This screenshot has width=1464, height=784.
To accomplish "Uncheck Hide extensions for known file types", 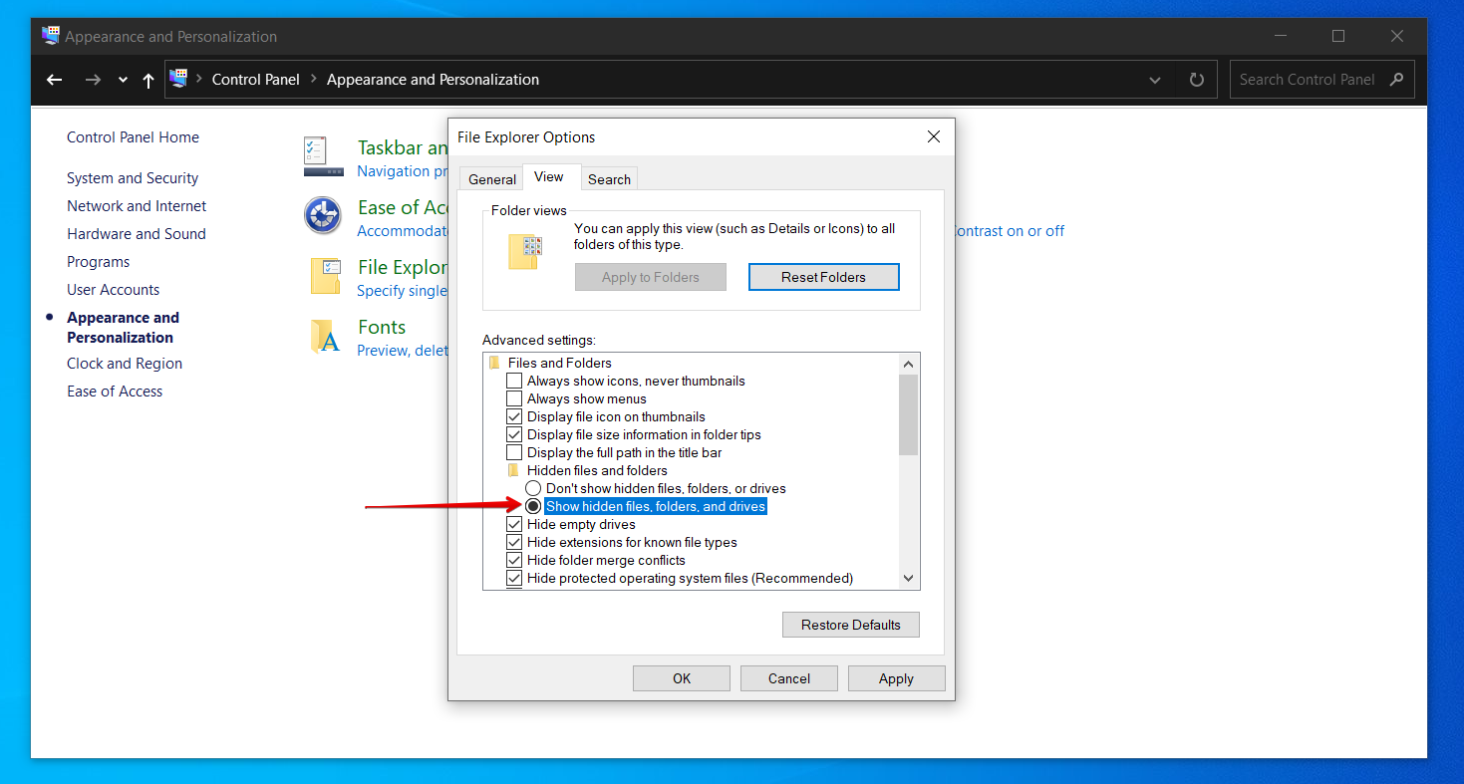I will 514,542.
